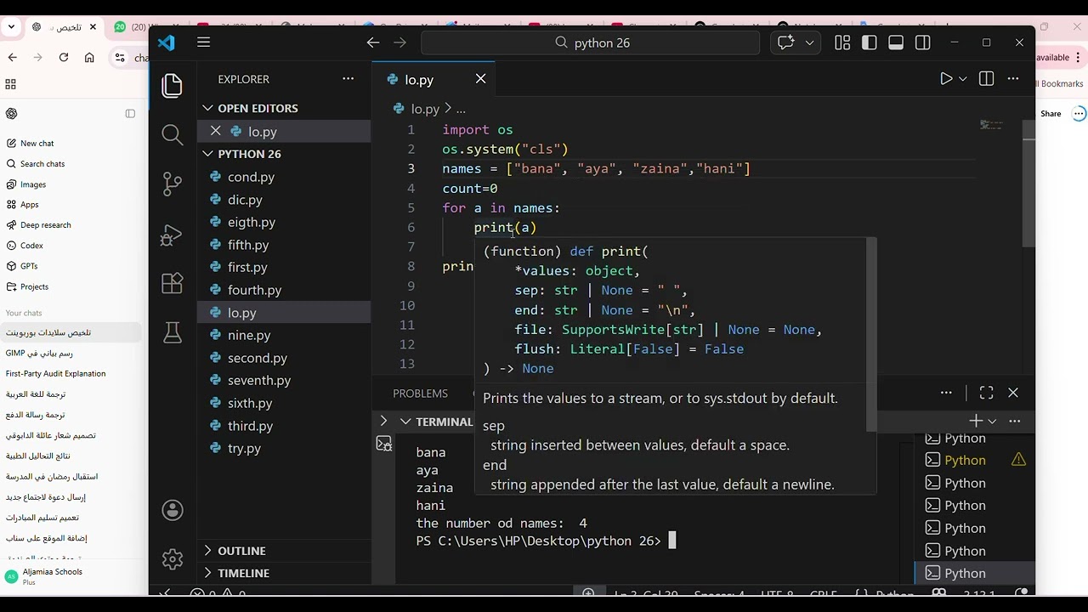This screenshot has height=612, width=1088.
Task: Collapse the TERMINAL section chevron
Action: tap(406, 422)
